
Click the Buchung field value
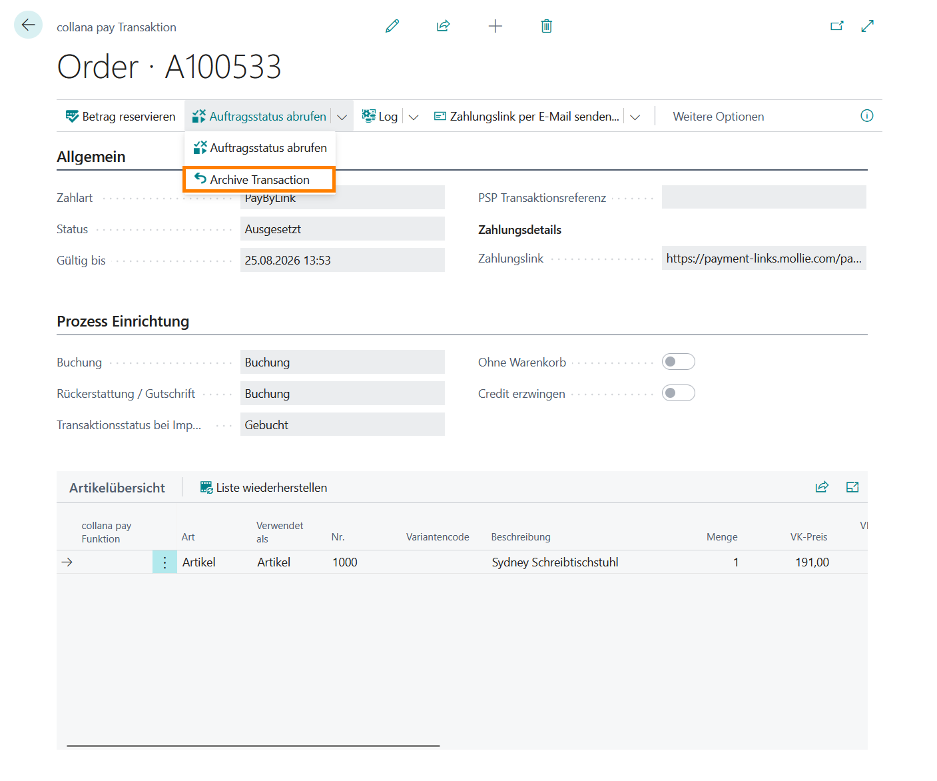342,362
